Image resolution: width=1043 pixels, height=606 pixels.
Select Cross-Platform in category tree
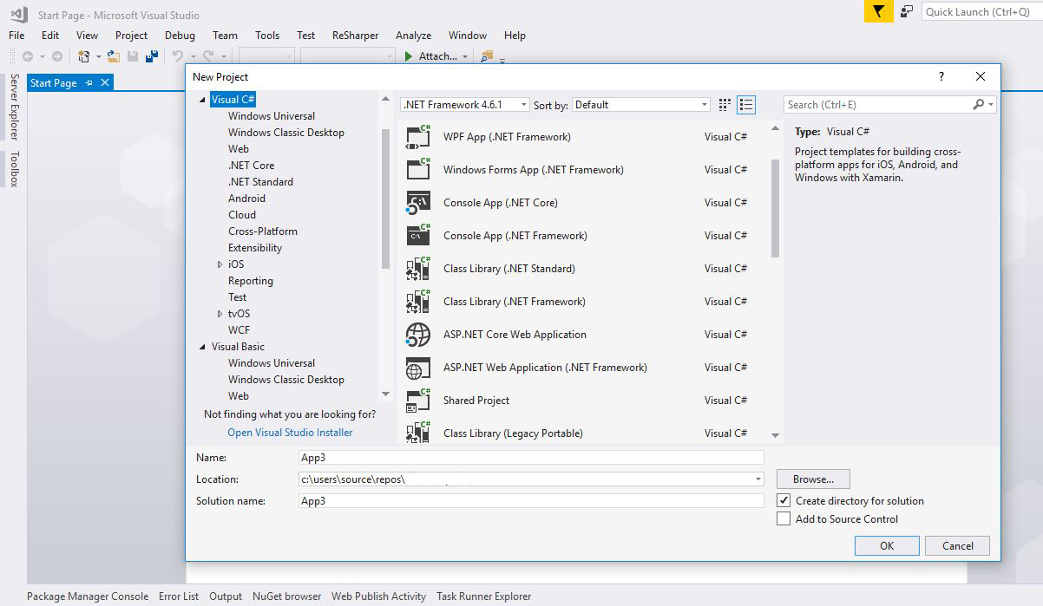[263, 231]
